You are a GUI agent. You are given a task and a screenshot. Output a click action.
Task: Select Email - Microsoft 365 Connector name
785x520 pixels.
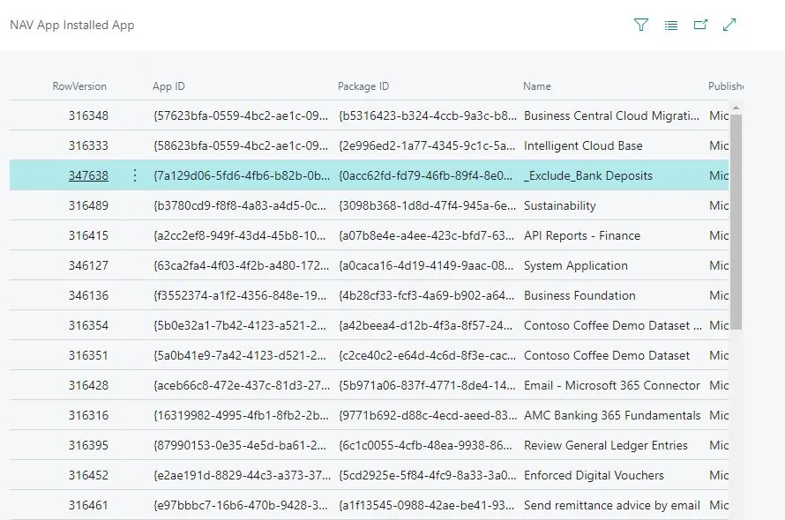pyautogui.click(x=612, y=385)
